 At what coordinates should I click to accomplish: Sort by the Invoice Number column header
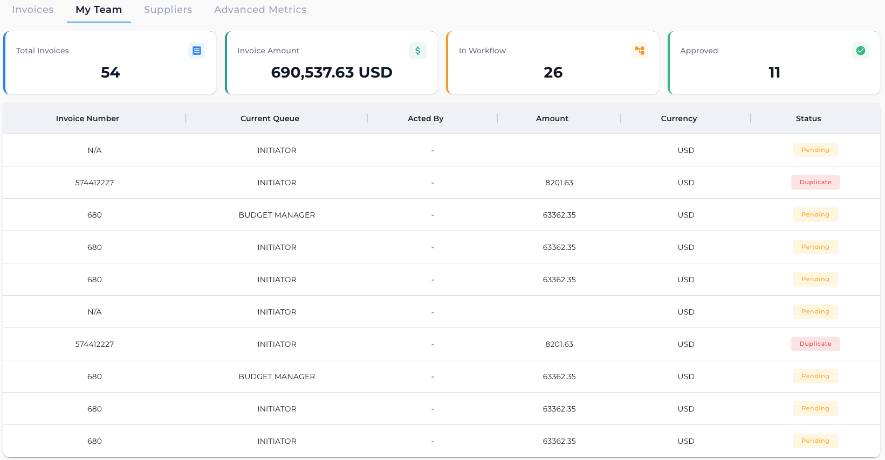coord(87,119)
